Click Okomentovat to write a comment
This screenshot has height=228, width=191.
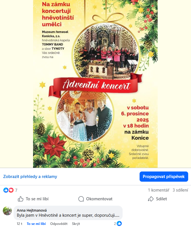tap(95, 199)
